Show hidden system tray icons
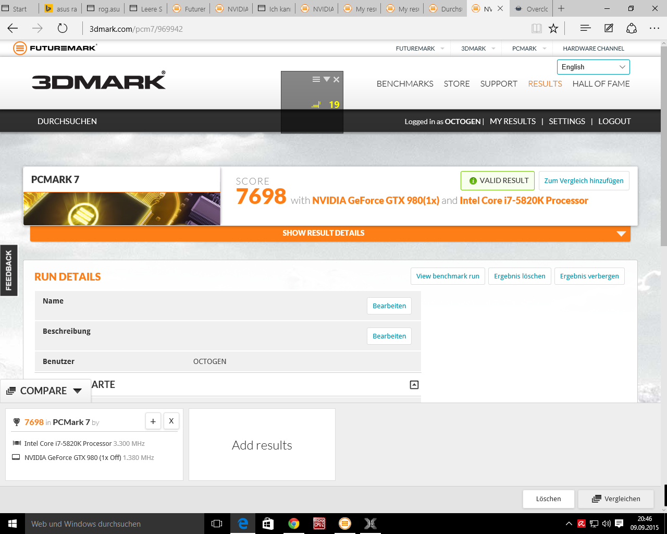Screen dimensions: 667x534 click(x=569, y=524)
